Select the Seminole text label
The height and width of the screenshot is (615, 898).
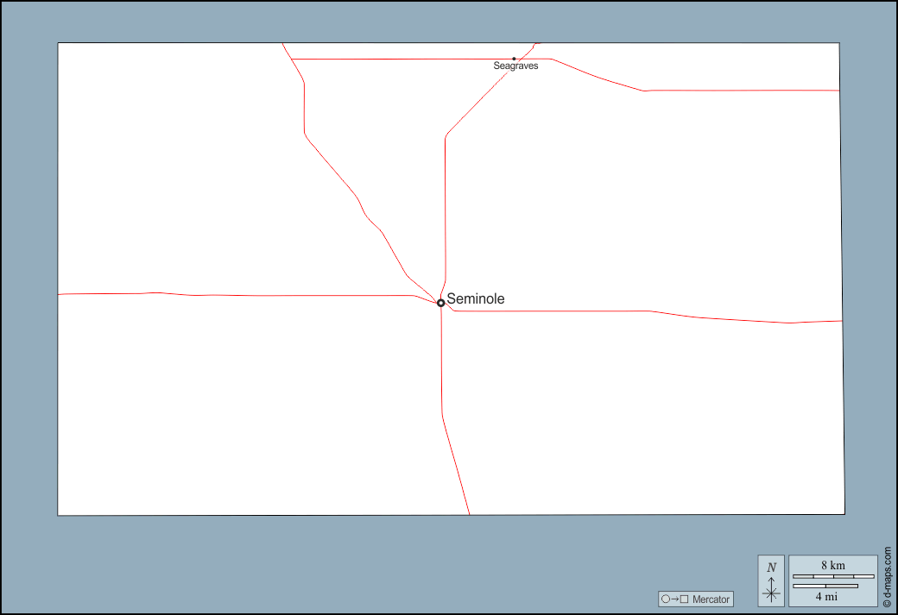coord(475,299)
